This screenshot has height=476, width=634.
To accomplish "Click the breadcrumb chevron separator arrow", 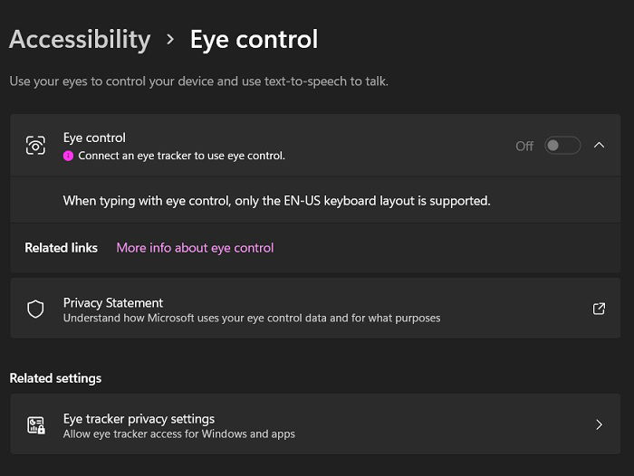I will coord(170,39).
